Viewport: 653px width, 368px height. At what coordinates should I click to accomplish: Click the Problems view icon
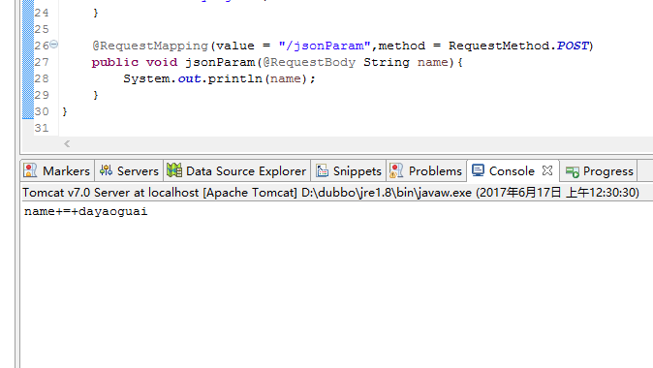[396, 170]
